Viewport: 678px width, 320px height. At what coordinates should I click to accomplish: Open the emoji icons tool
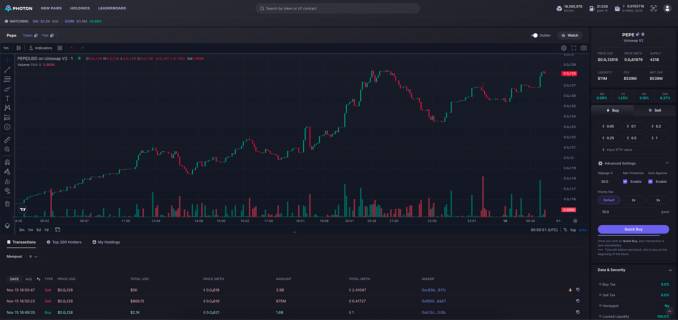(7, 127)
